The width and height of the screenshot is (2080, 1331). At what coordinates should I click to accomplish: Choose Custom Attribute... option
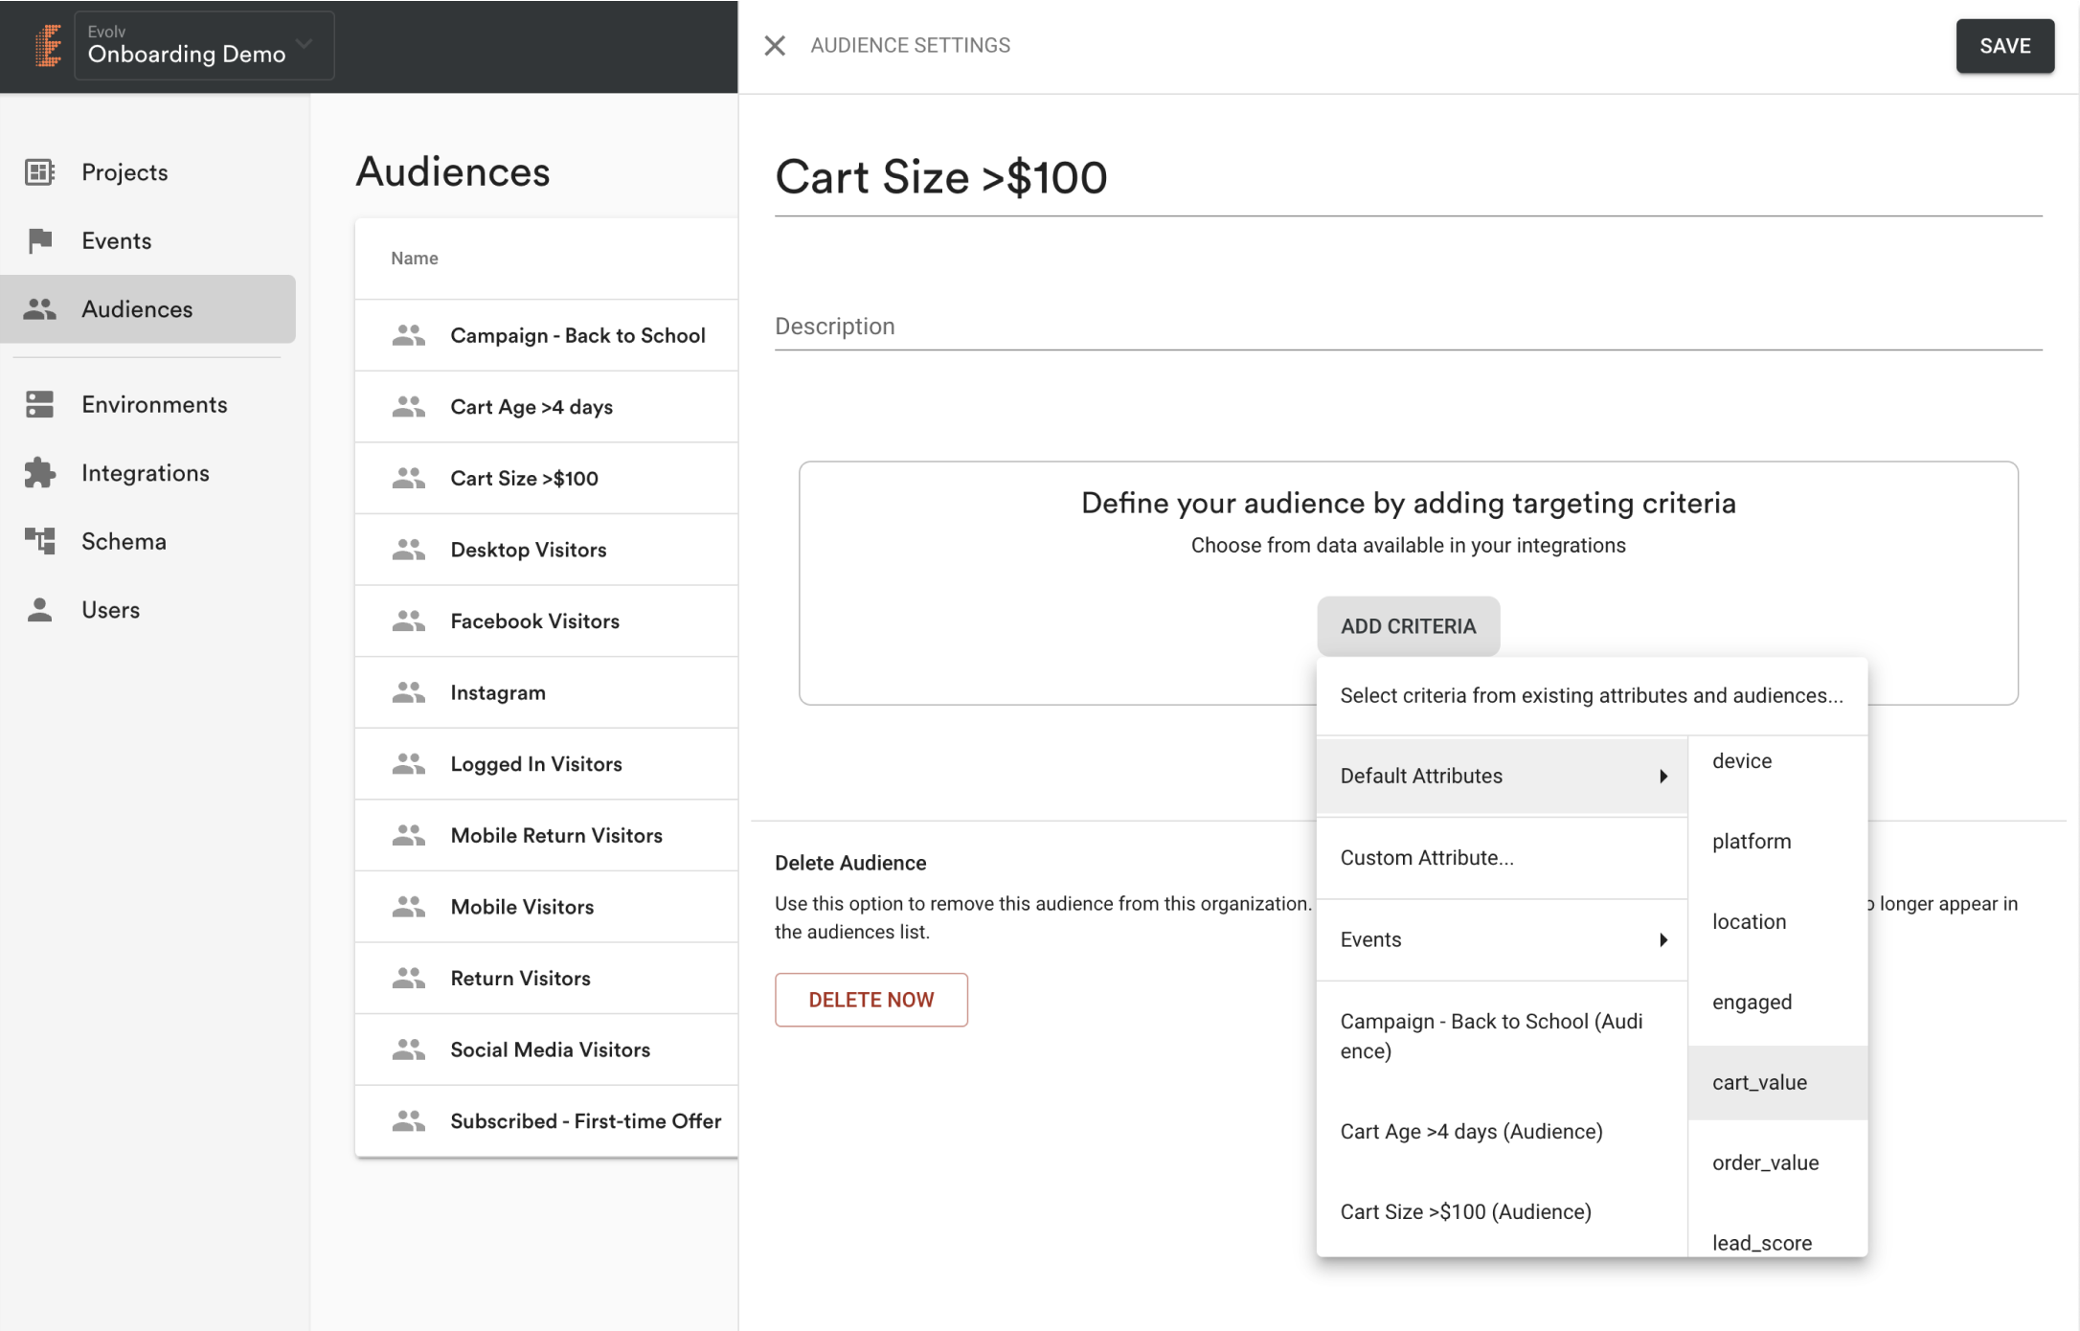[x=1502, y=858]
